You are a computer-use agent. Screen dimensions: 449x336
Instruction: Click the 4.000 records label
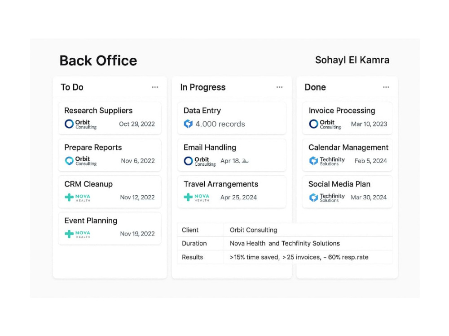(220, 124)
